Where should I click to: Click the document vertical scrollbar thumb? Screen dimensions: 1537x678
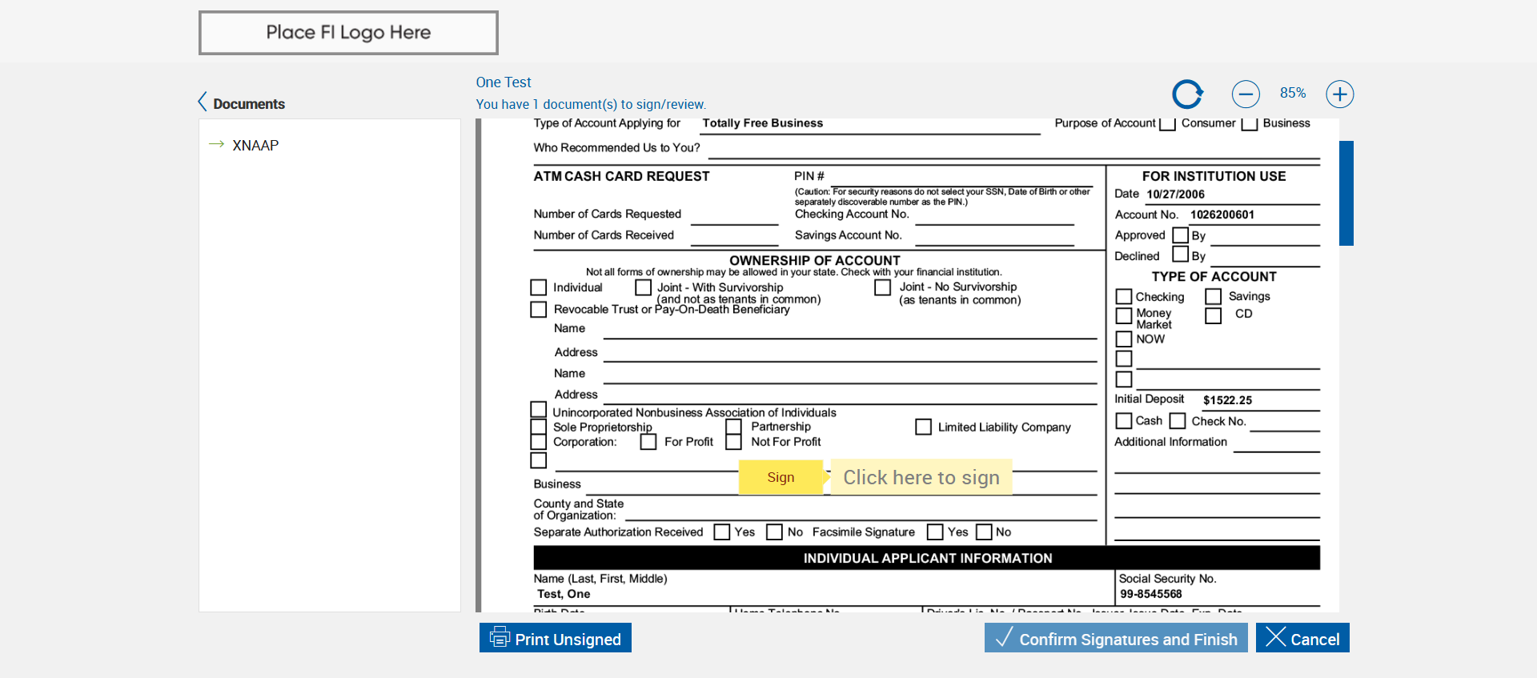1346,193
